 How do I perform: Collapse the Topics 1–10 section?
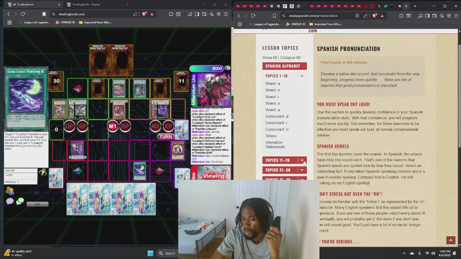[302, 76]
